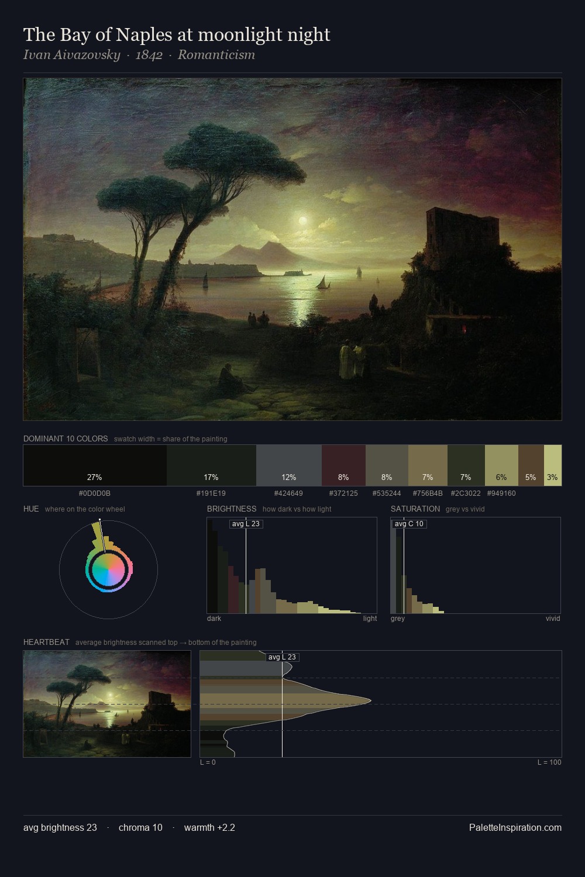Click the hex label #0D0D0B
585x877 pixels.
point(95,493)
